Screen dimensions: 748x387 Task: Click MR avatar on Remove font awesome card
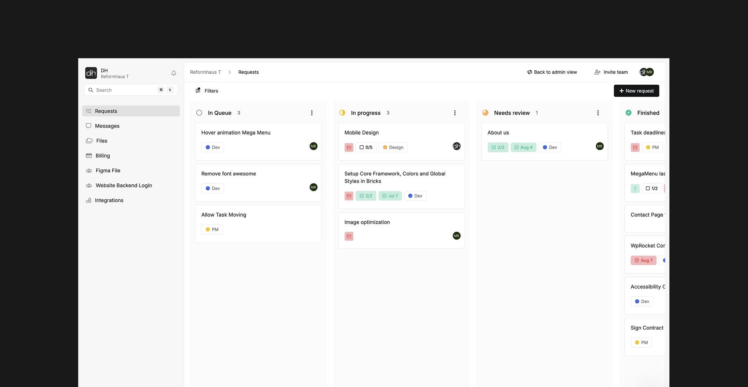coord(314,187)
